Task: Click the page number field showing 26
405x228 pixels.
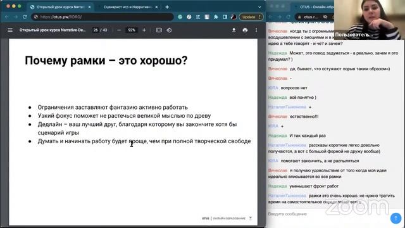Action: coord(96,30)
